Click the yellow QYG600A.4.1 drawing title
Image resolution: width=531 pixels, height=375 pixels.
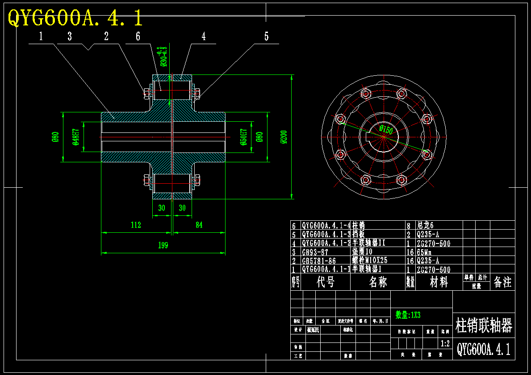point(75,18)
